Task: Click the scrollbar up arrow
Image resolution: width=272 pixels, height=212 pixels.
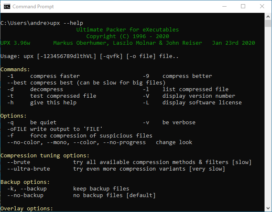Action: tap(268, 17)
